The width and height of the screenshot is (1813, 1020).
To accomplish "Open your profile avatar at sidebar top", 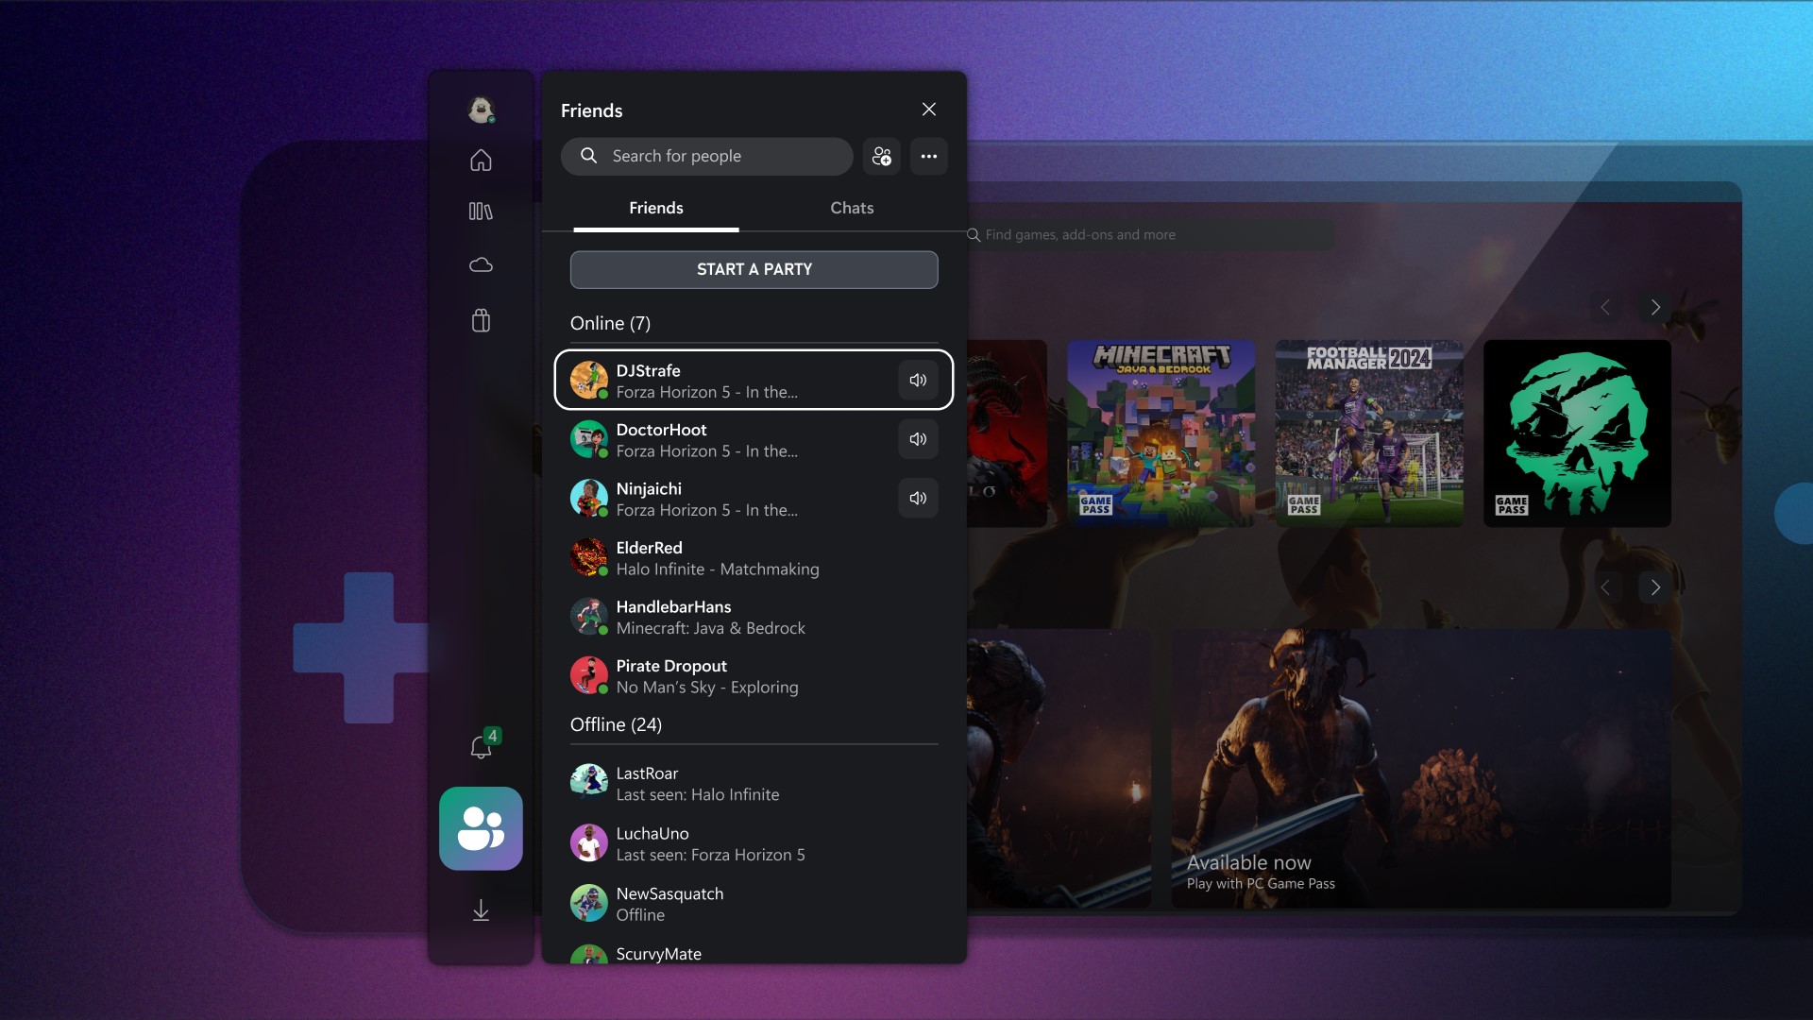I will [x=481, y=110].
